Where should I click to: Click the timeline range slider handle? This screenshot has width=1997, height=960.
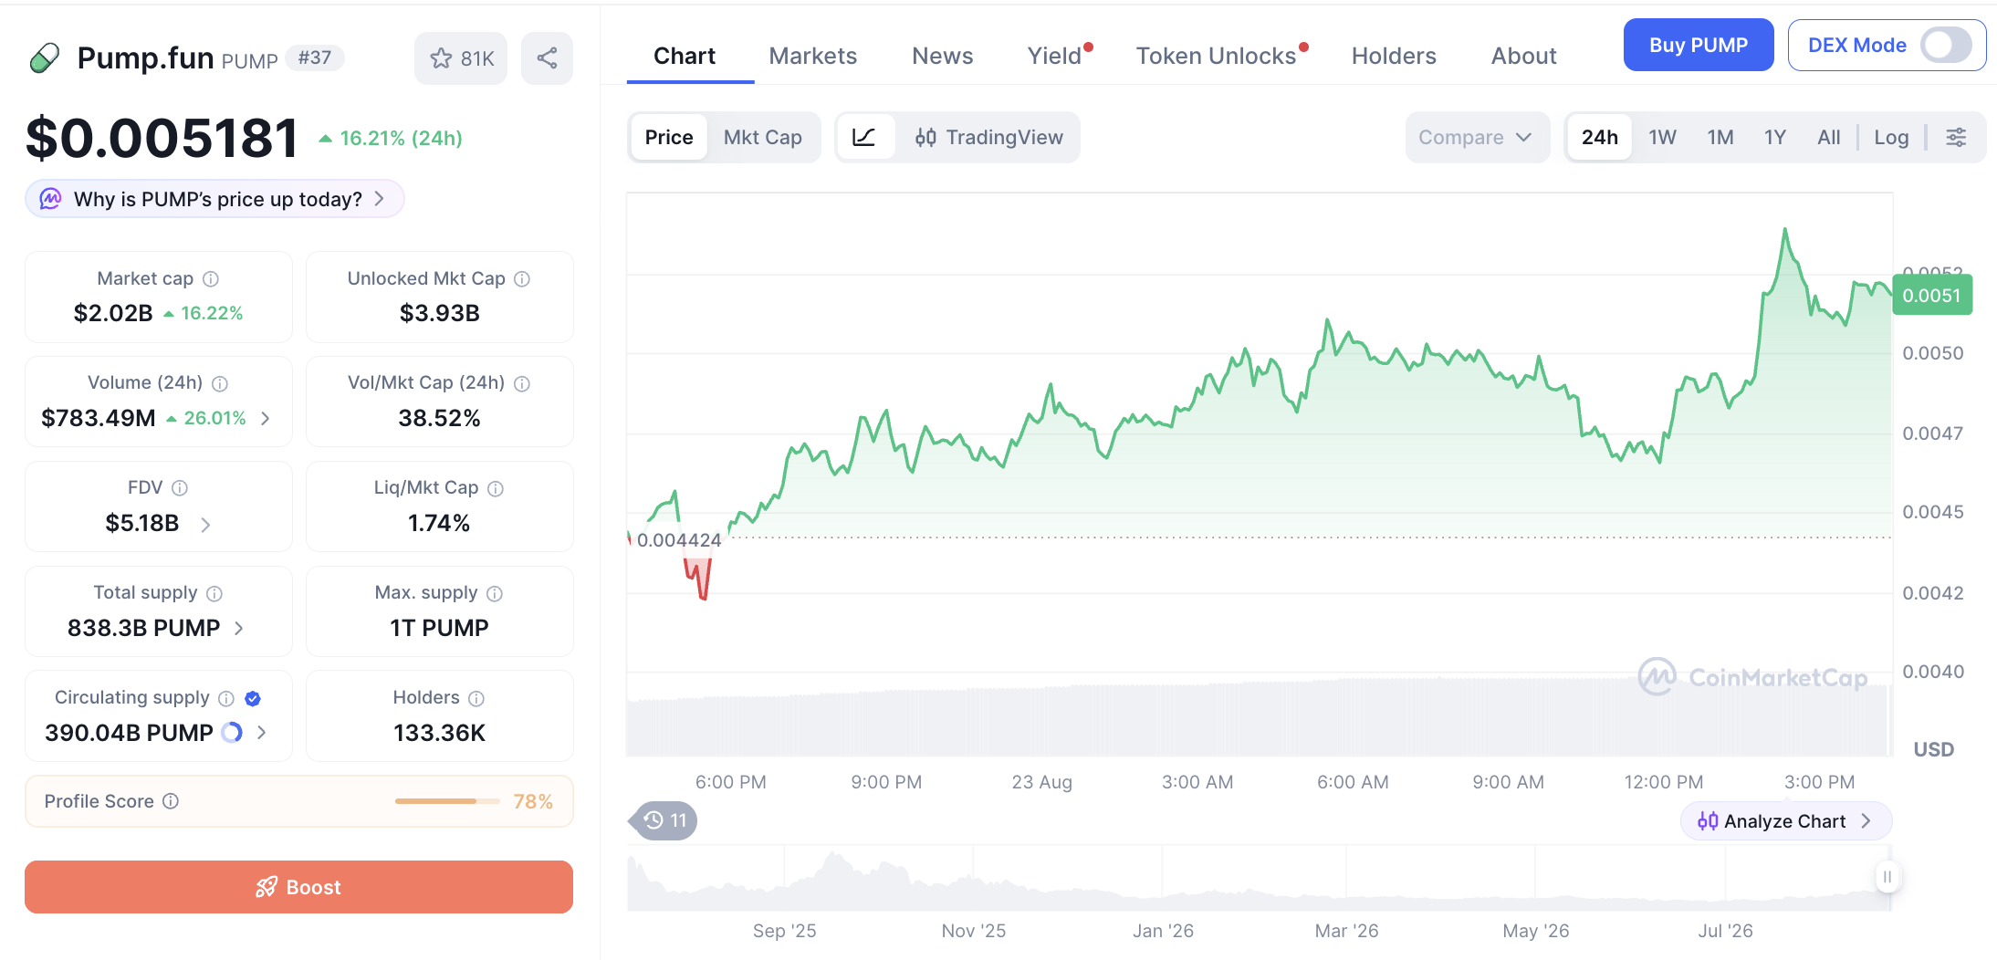1887,877
